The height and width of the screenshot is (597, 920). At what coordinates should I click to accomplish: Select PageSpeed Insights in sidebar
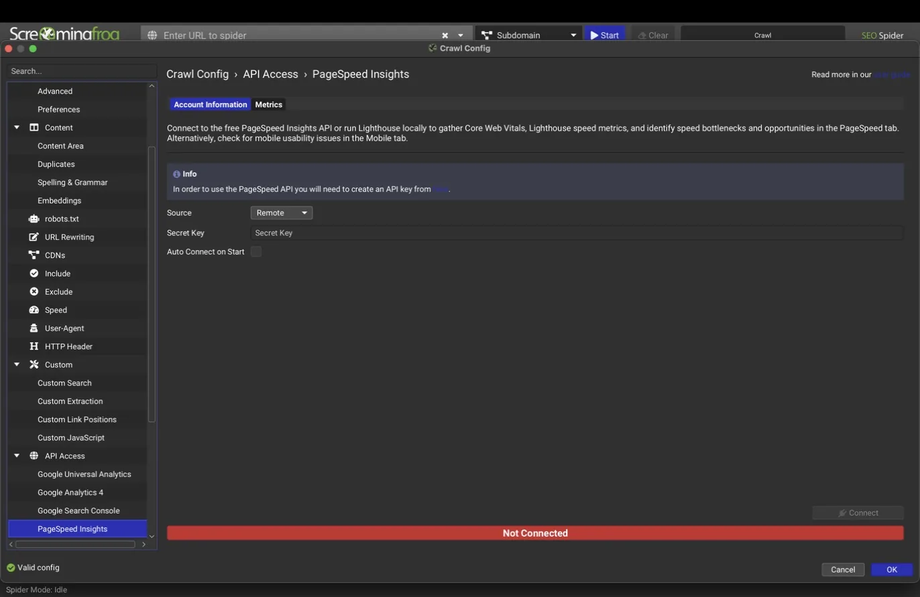click(77, 529)
